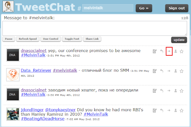This screenshot has height=127, width=191.
Task: Reply to the second dnasocialnet tweet
Action: [162, 91]
